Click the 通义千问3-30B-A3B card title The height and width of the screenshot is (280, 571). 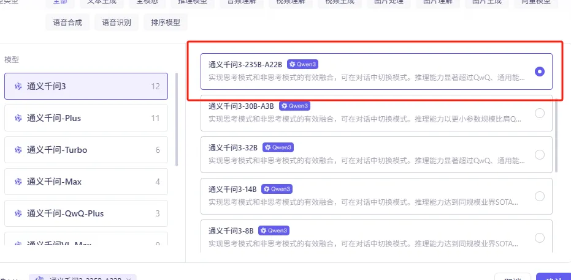point(242,106)
